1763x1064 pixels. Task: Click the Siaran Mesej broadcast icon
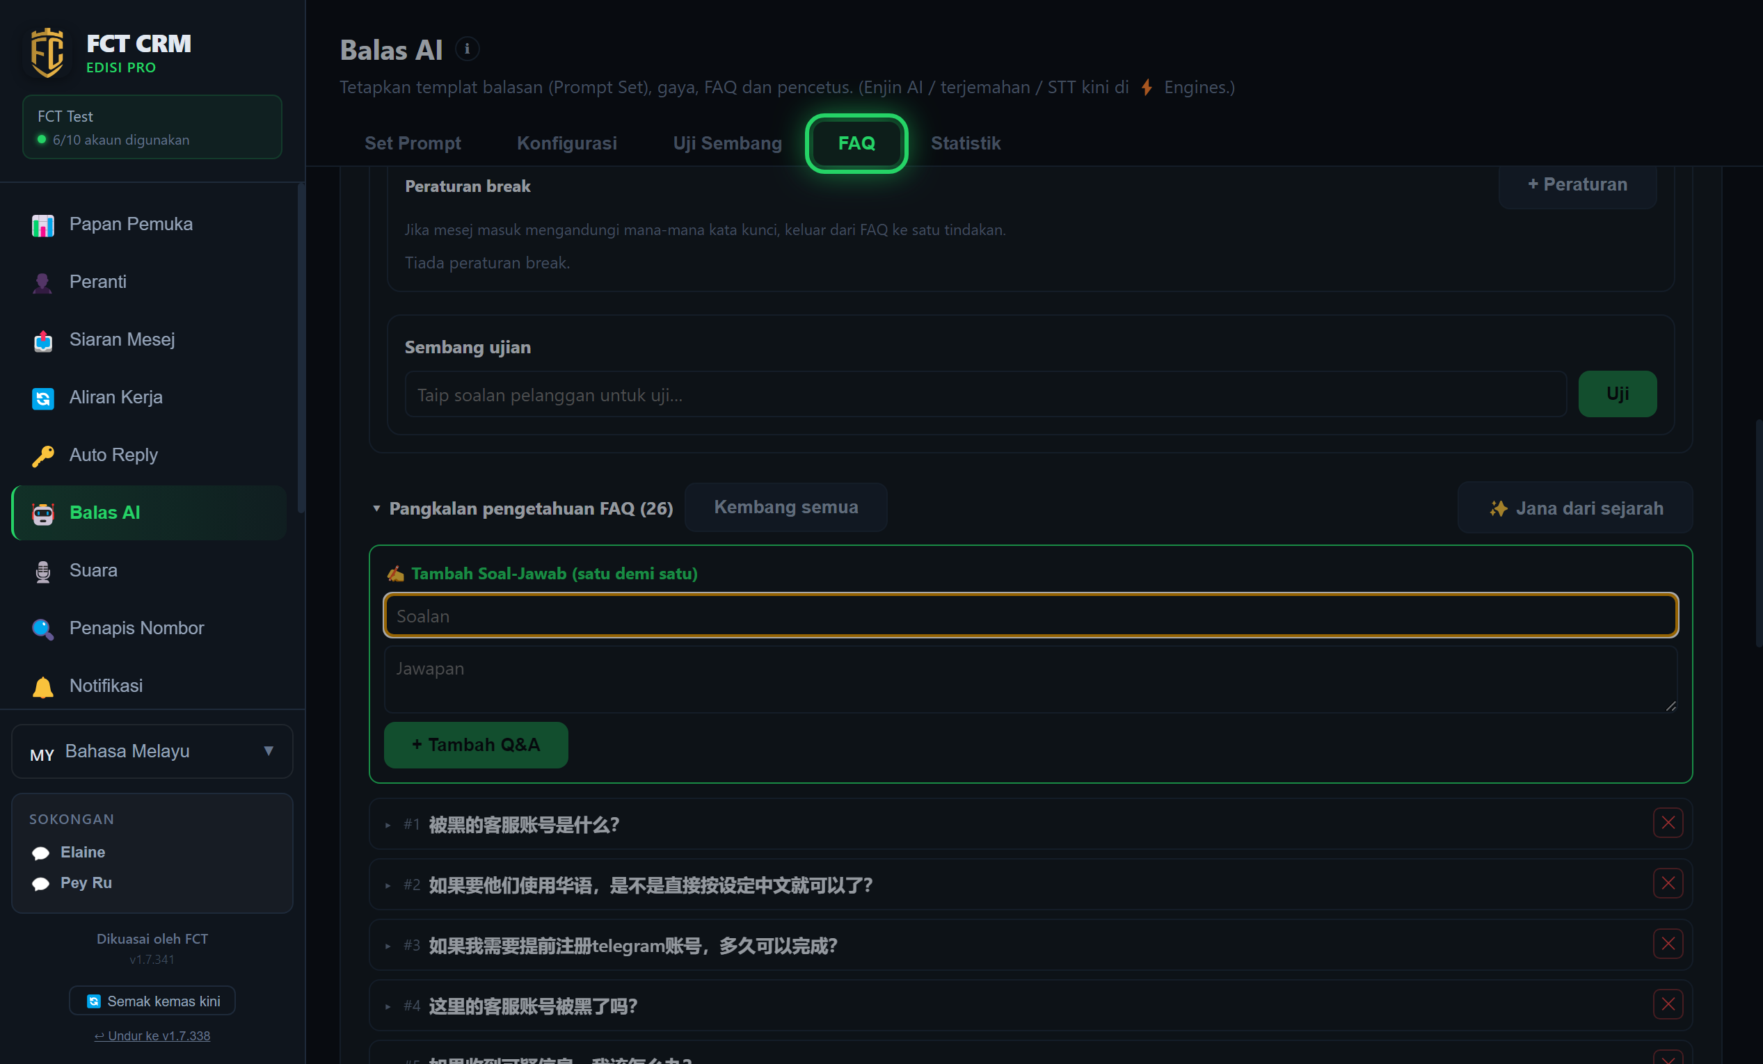point(43,341)
